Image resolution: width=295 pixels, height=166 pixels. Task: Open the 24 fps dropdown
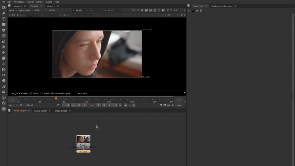(13, 105)
